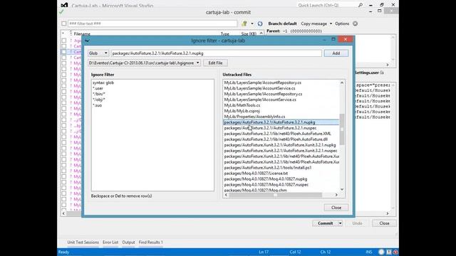Image resolution: width=456 pixels, height=256 pixels.
Task: Click the Untracked Files horizontal scrollbar thumb
Action: click(275, 195)
